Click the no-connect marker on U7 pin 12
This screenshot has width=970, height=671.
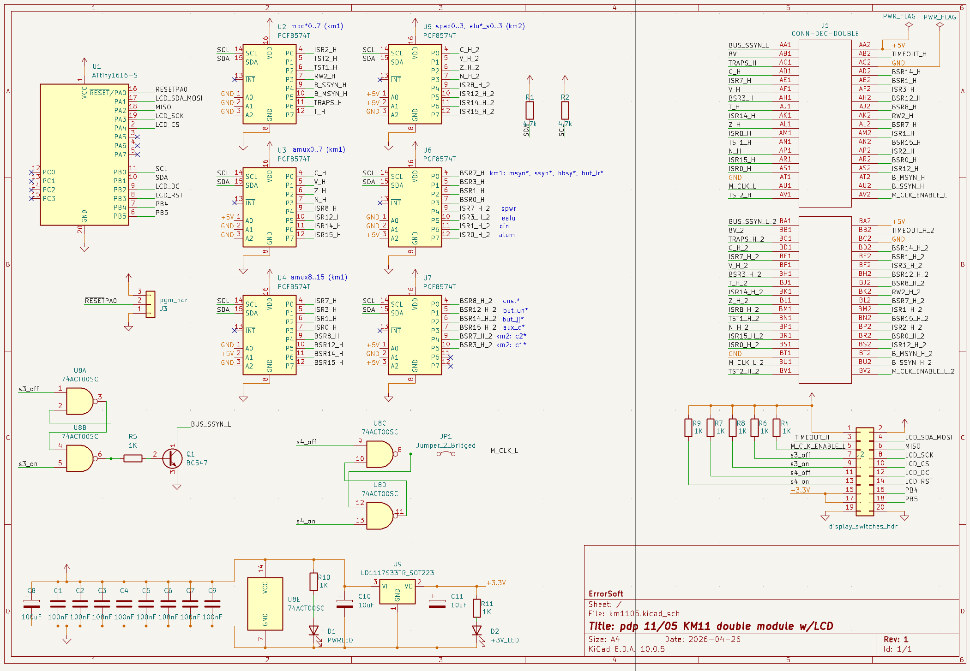pos(451,366)
